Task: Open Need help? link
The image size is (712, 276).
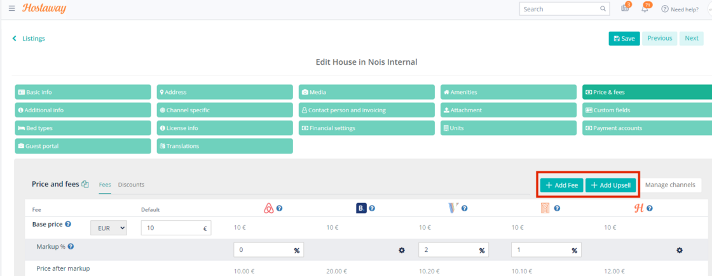Action: [680, 9]
